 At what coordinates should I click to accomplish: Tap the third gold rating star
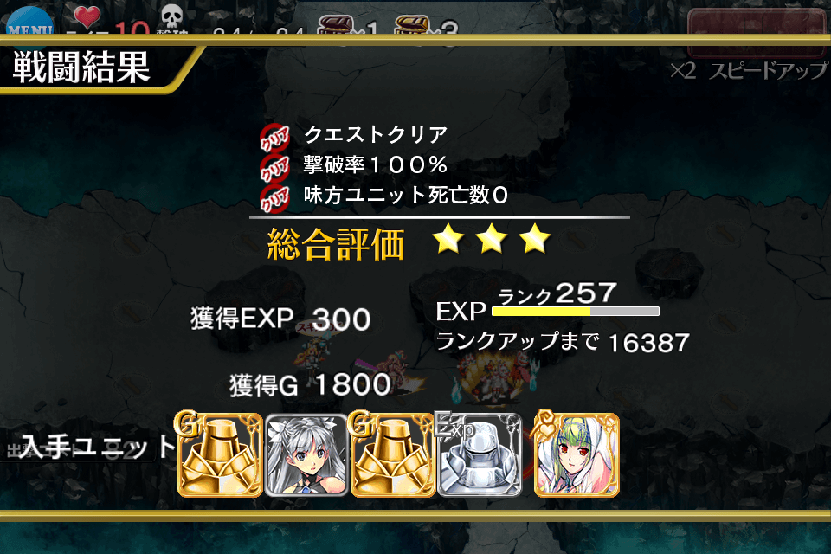coord(535,238)
